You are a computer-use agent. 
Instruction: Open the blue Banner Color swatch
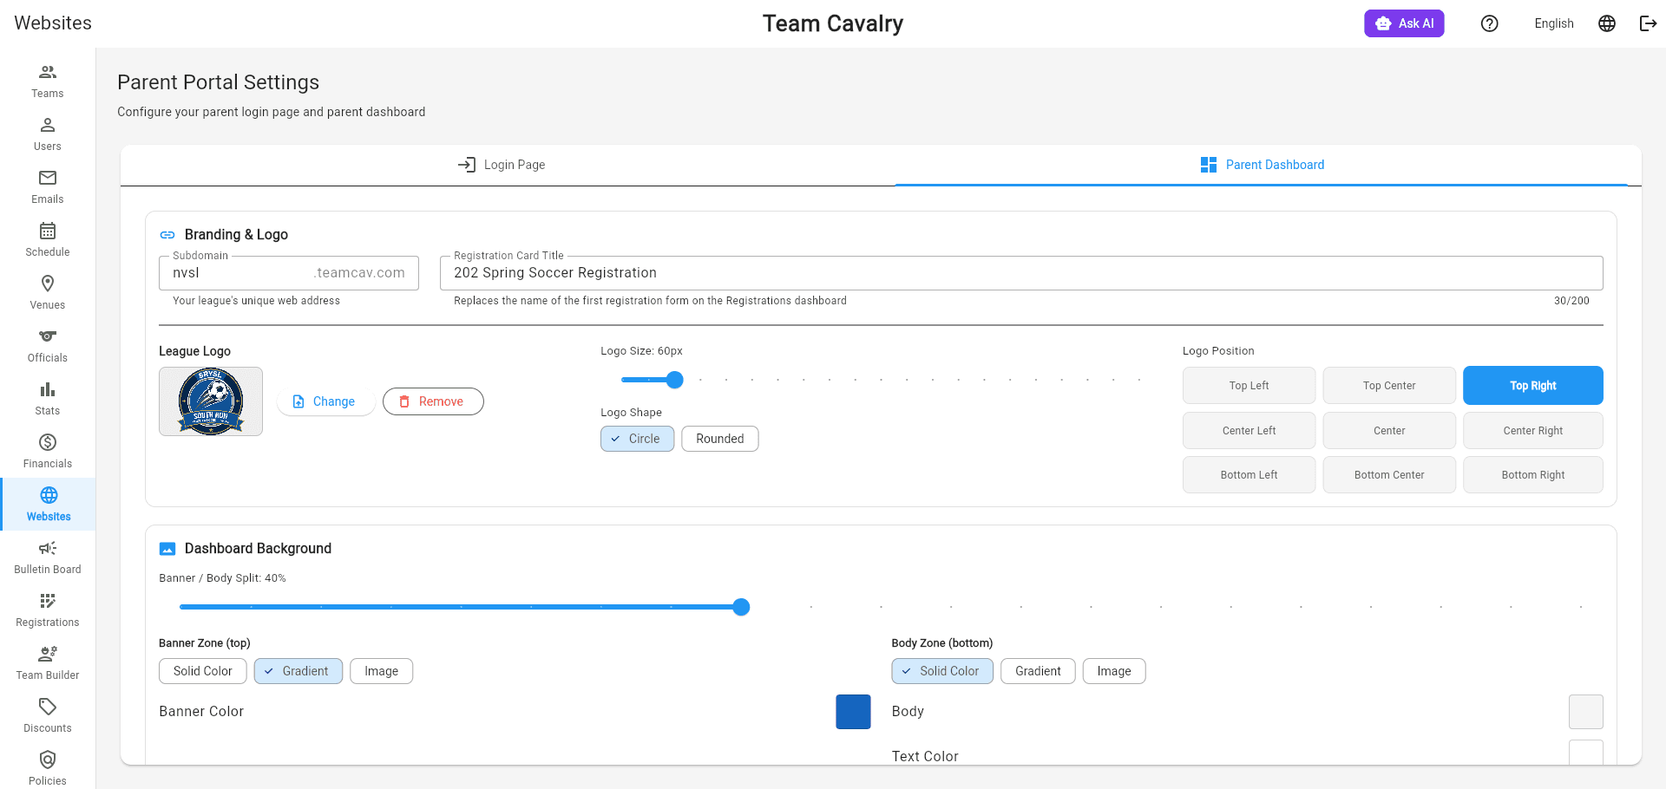coord(853,712)
